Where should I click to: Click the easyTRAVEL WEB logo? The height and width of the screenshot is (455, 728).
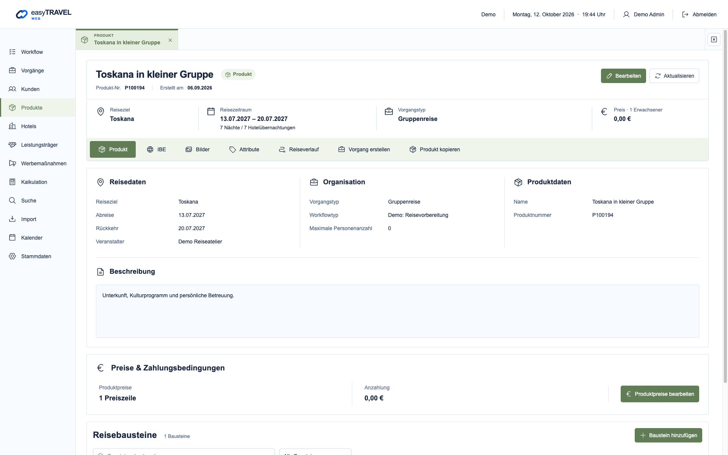tap(44, 14)
